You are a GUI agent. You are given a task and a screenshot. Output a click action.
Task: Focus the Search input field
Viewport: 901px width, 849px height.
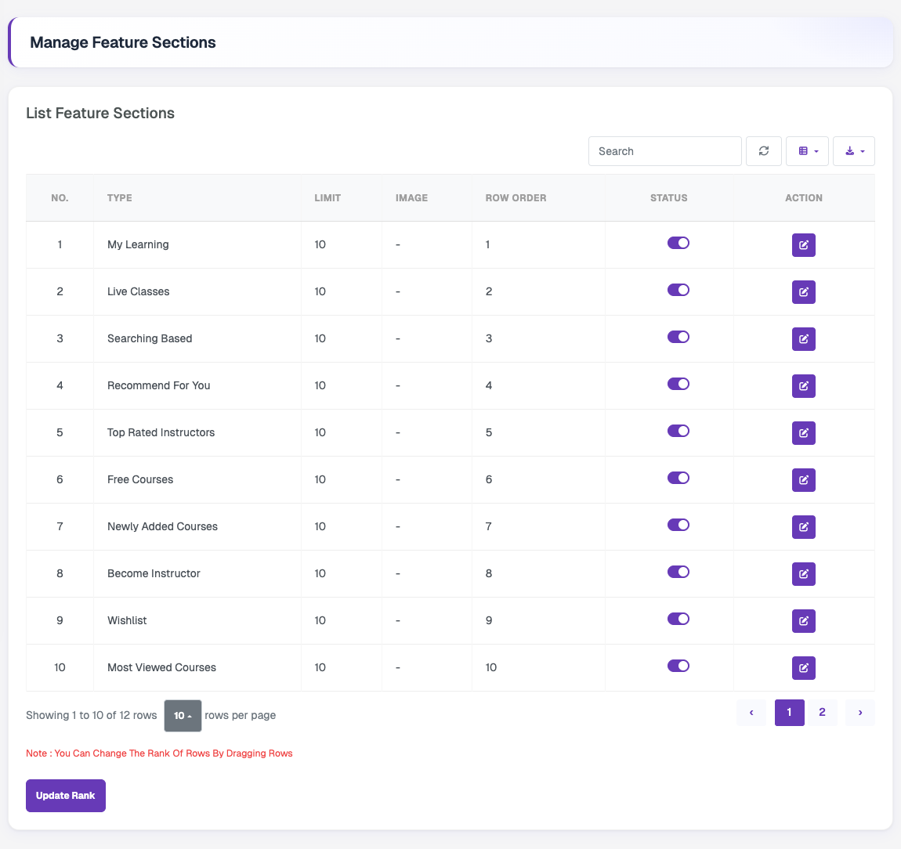coord(665,151)
